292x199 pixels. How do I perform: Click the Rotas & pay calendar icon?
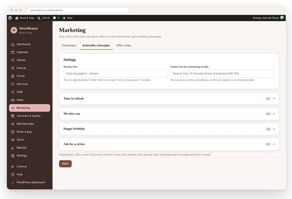coord(13,132)
